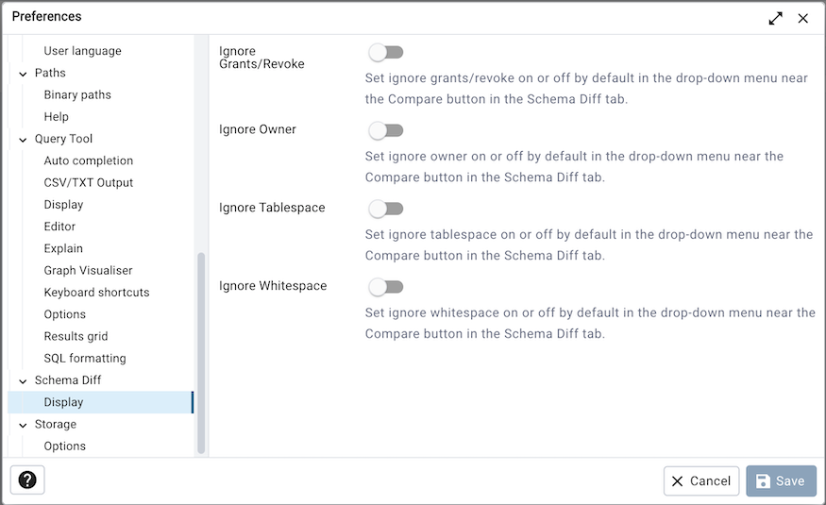
Task: Select Graph Visualiser in the tree
Action: click(x=88, y=271)
